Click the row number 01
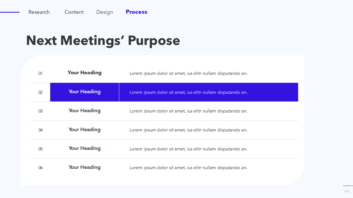This screenshot has width=353, height=198. pos(40,73)
